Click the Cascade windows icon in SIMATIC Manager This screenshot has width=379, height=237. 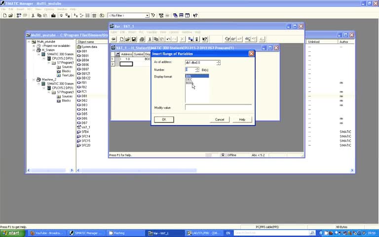(x=175, y=15)
